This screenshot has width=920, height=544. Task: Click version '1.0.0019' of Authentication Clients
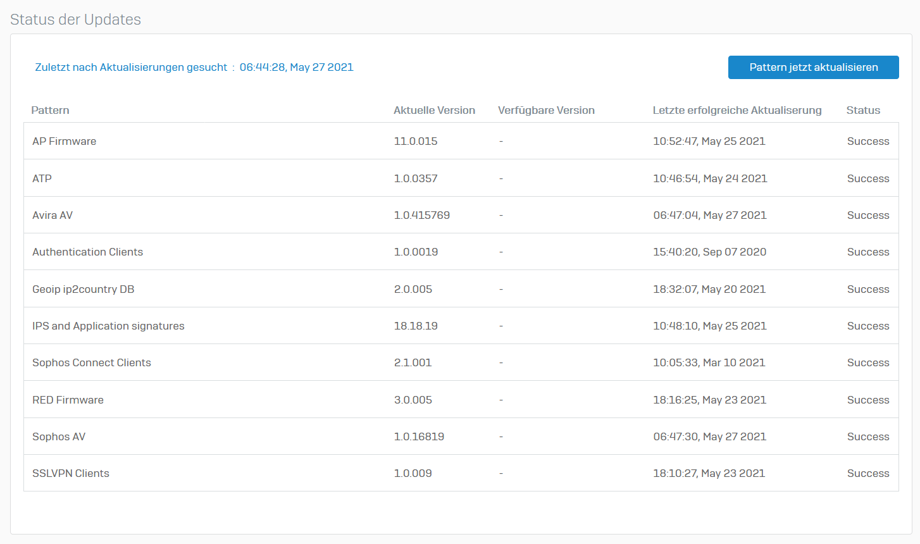point(416,252)
